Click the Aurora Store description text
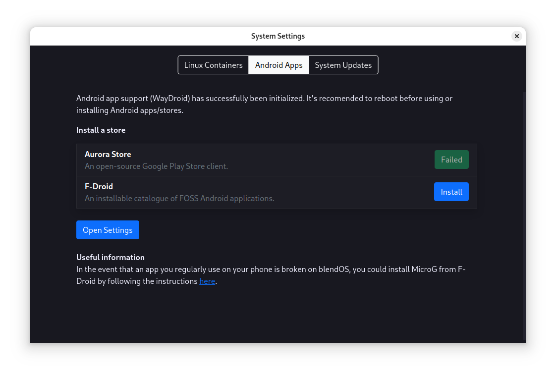The height and width of the screenshot is (376, 556). (x=156, y=166)
